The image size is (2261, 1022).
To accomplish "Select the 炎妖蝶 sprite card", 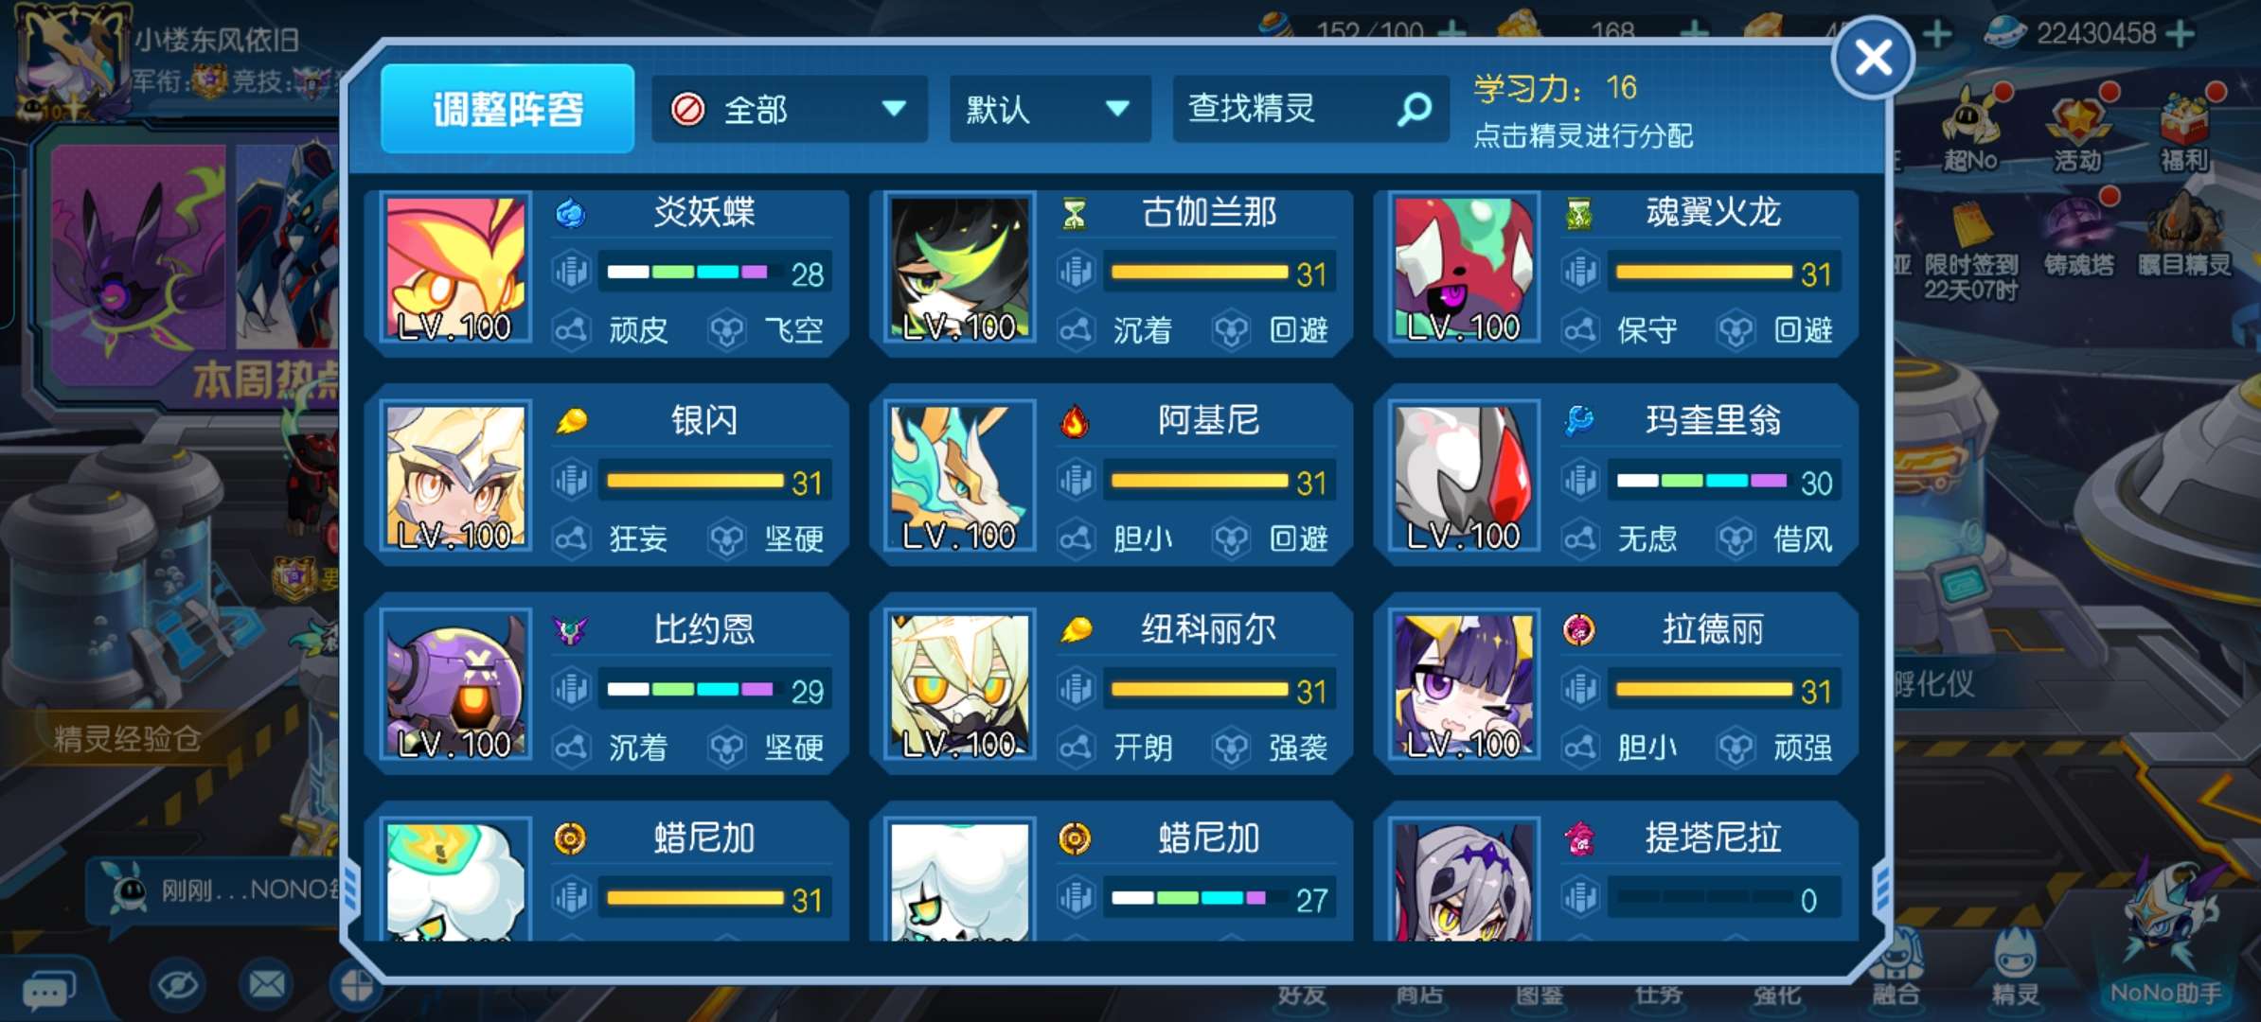I will tap(606, 273).
